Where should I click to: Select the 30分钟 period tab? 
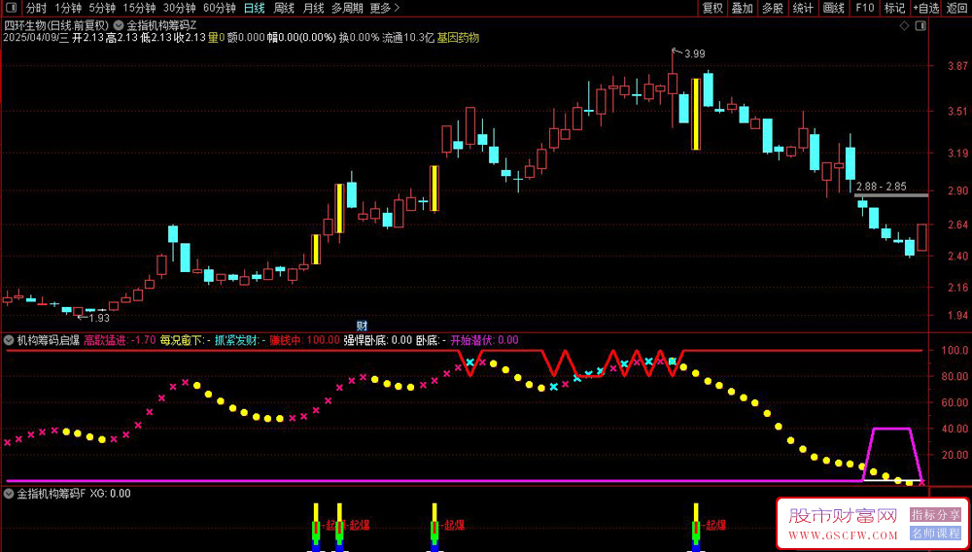pyautogui.click(x=179, y=8)
